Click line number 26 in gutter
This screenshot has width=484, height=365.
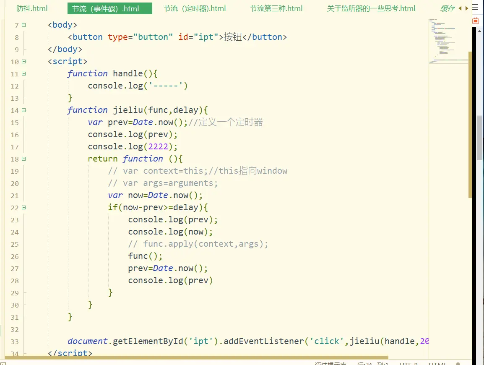point(15,257)
